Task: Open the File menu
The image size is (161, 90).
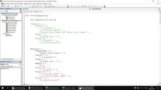Action: [5, 4]
